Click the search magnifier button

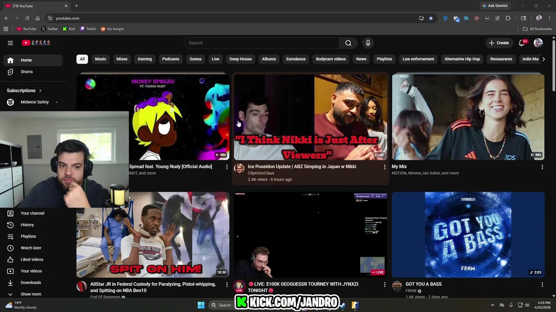(x=348, y=43)
